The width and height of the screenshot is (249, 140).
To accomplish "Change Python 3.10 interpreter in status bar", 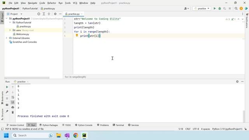I will [x=227, y=129].
